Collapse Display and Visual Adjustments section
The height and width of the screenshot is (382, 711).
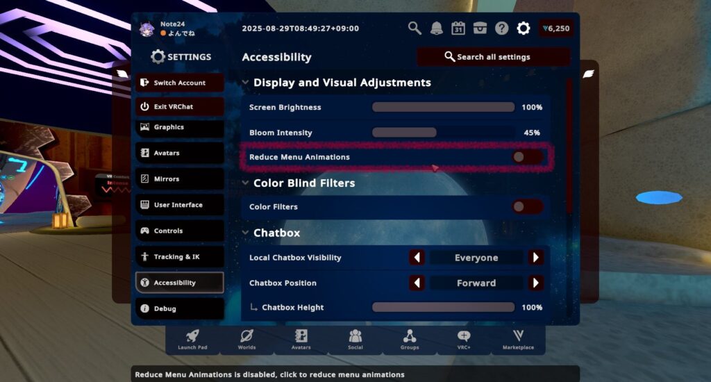245,83
